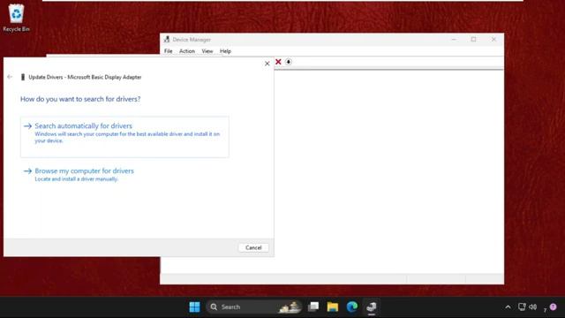Click the search highlight image in taskbar search
Image resolution: width=565 pixels, height=318 pixels.
pos(290,307)
